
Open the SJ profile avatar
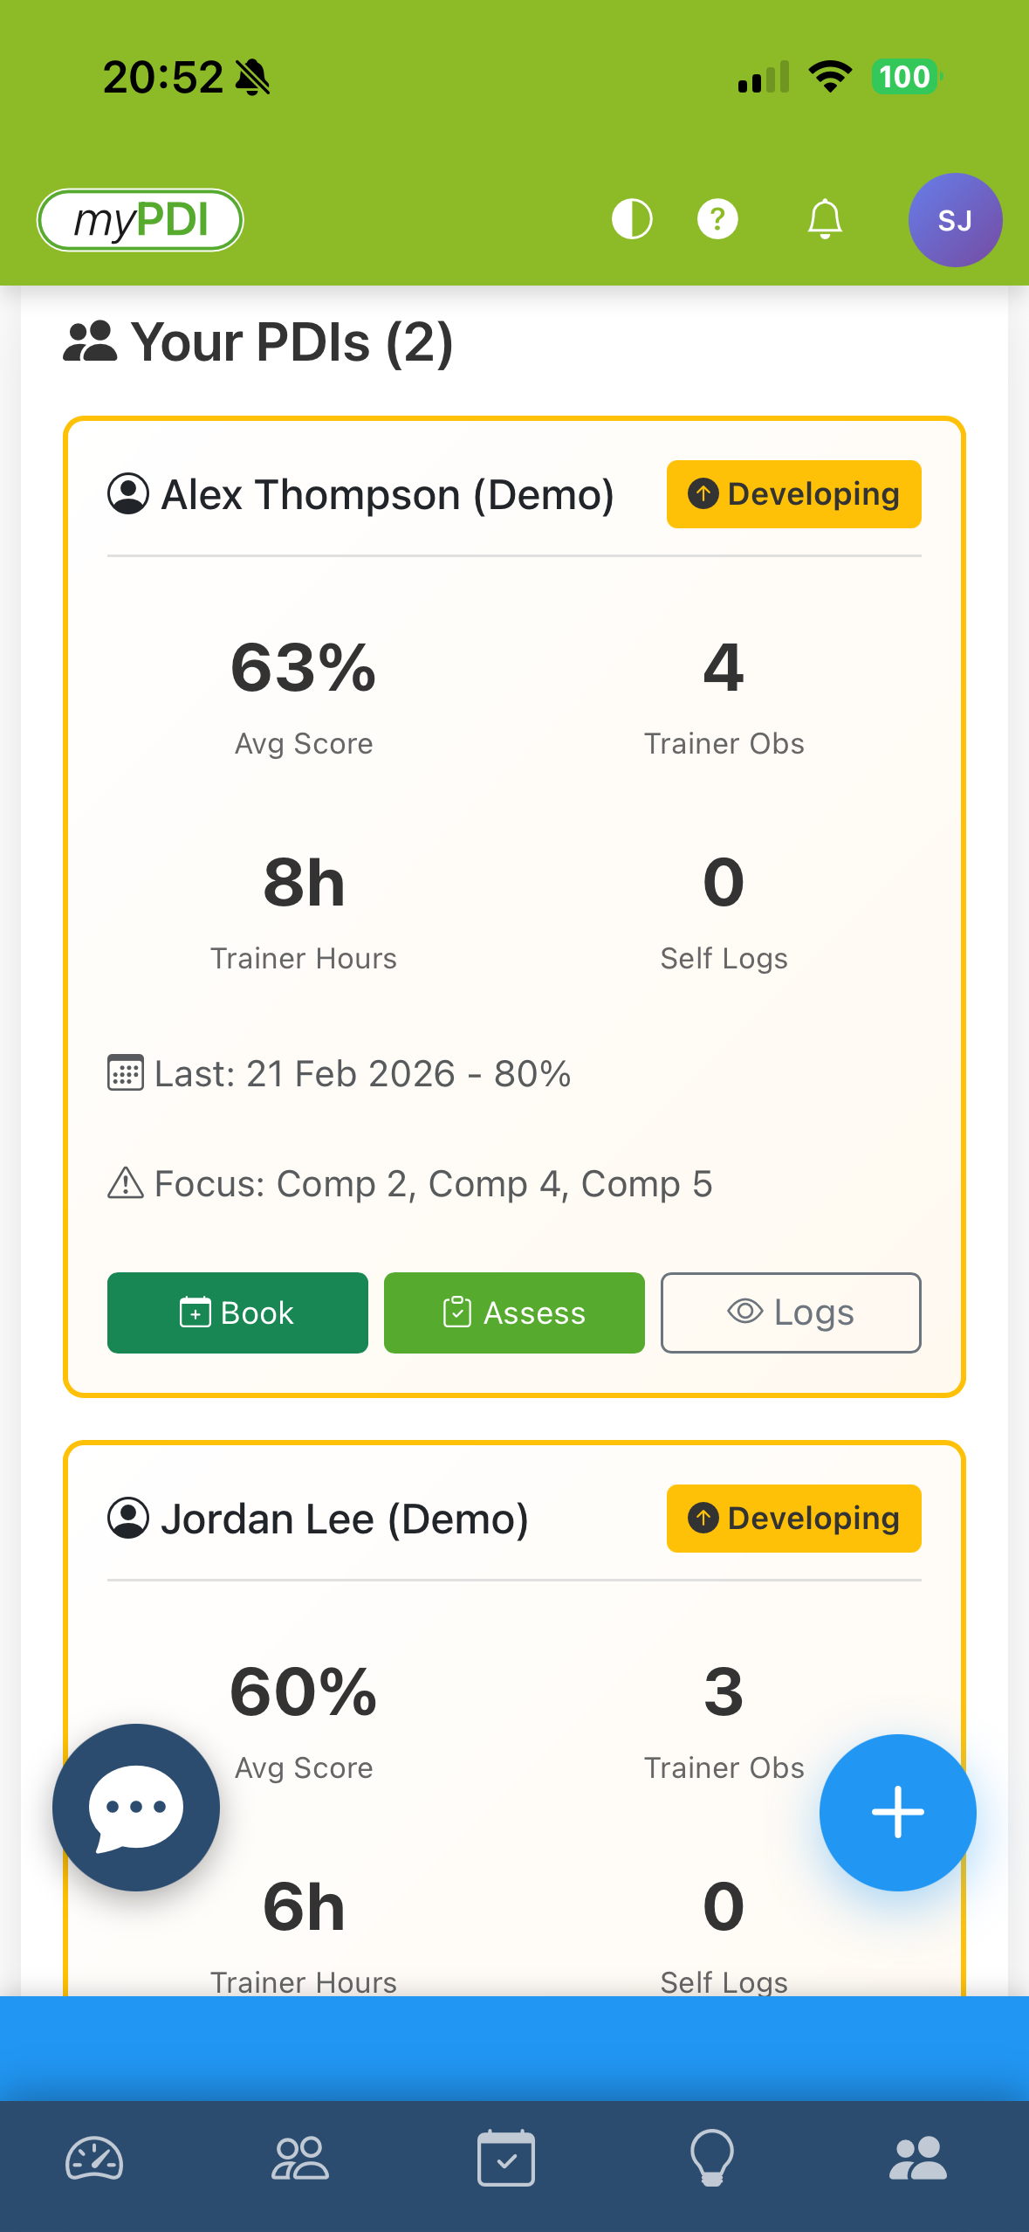[x=955, y=220]
